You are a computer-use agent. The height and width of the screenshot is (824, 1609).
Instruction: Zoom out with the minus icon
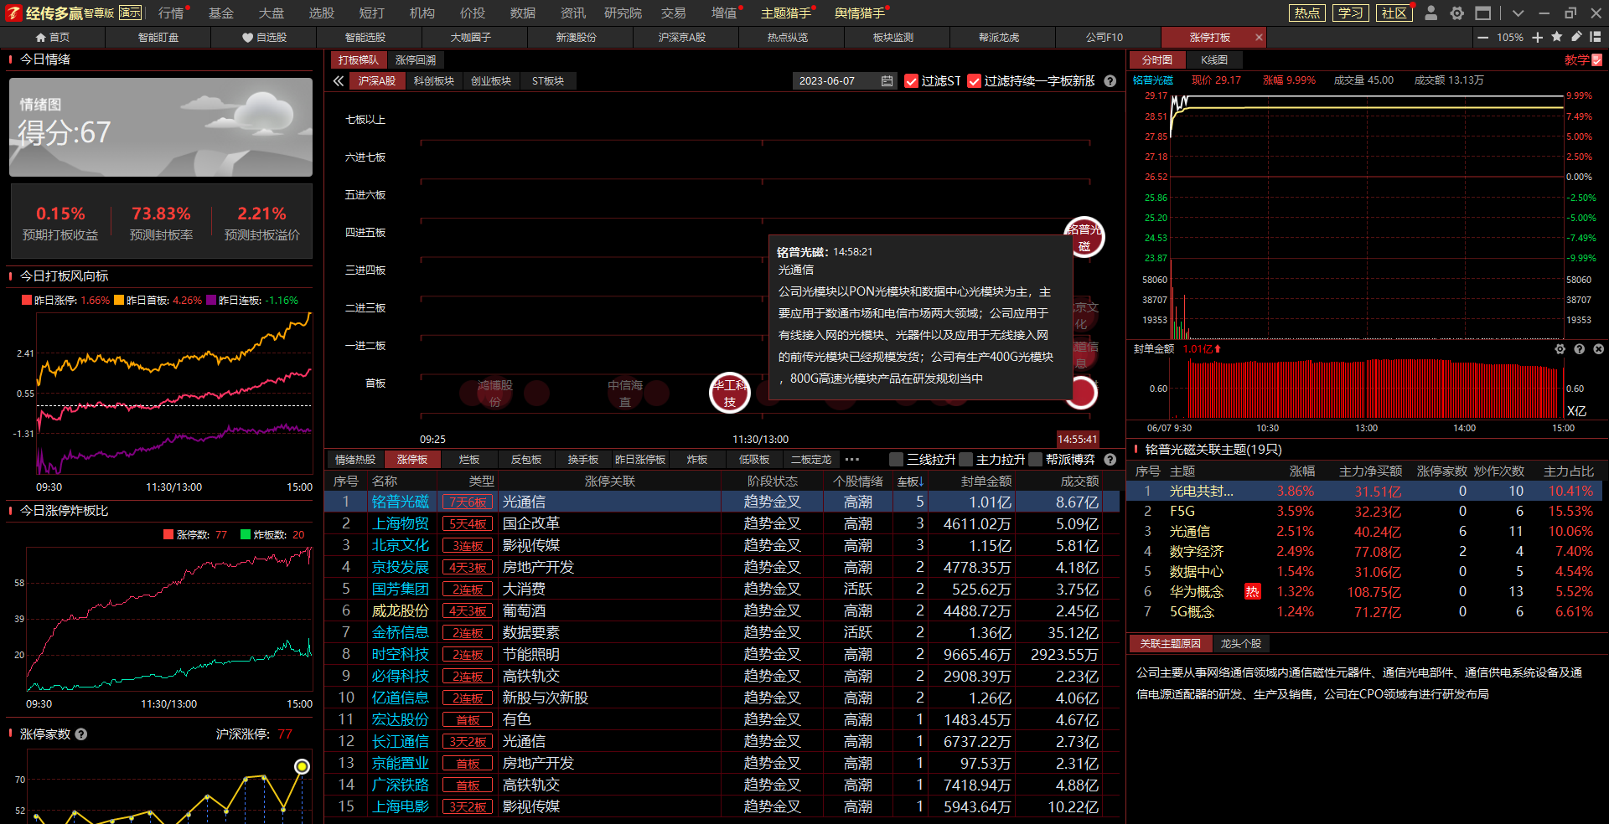[1483, 38]
